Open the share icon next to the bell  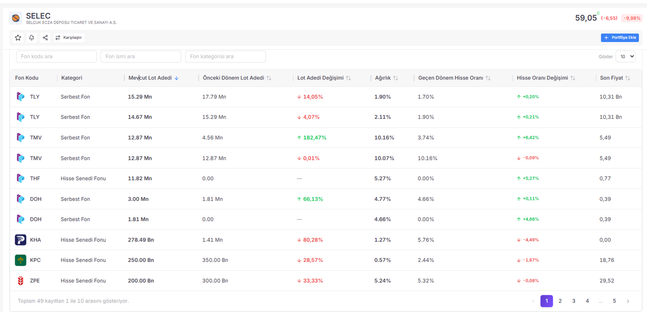click(x=45, y=38)
